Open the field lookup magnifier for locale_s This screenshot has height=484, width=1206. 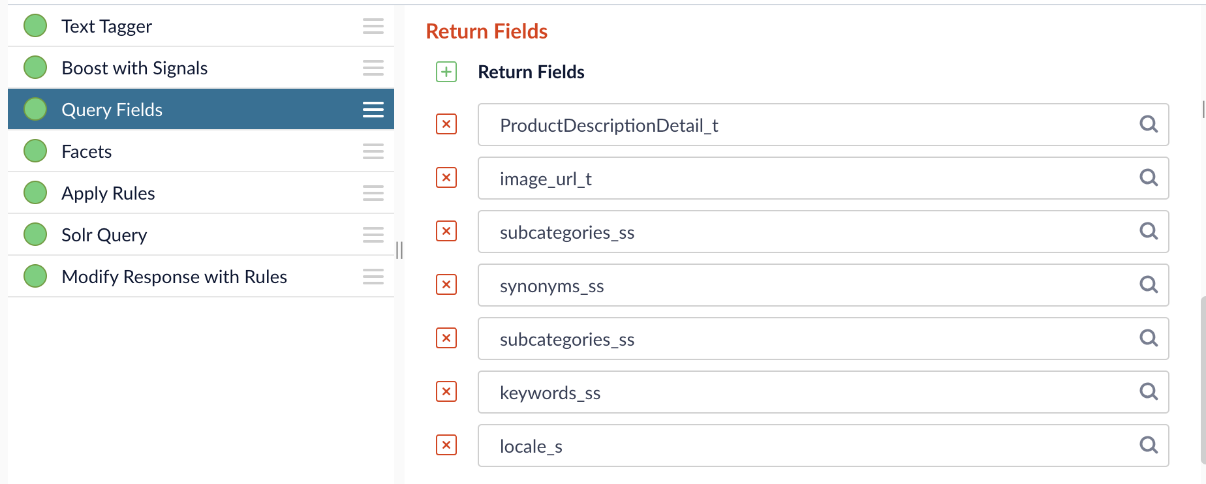(x=1148, y=446)
